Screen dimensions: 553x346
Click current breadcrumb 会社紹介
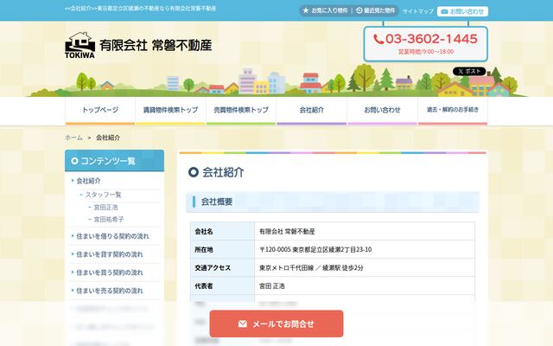[x=108, y=138]
